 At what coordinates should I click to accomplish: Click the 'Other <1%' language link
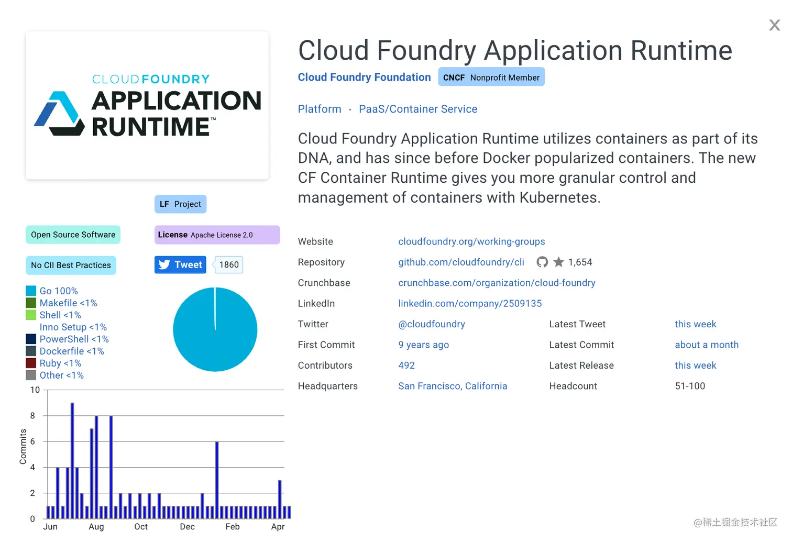point(62,375)
